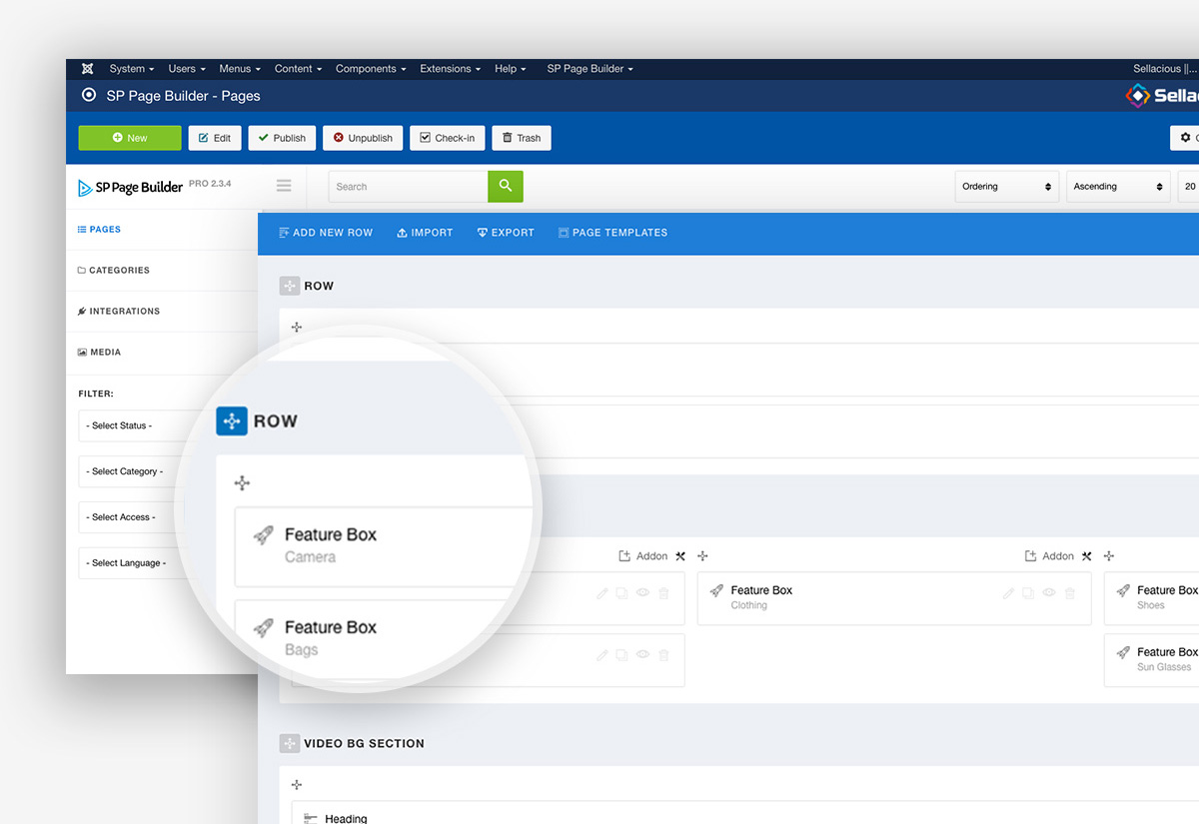
Task: Click the 'Heading' addon label
Action: click(x=346, y=819)
